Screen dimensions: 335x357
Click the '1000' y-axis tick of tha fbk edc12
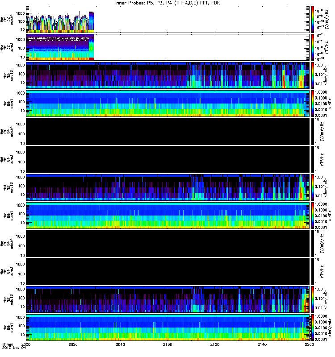point(20,65)
